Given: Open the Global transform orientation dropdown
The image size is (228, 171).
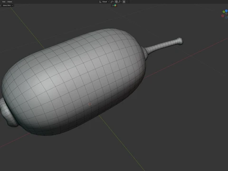Looking at the screenshot, I should point(104,2).
